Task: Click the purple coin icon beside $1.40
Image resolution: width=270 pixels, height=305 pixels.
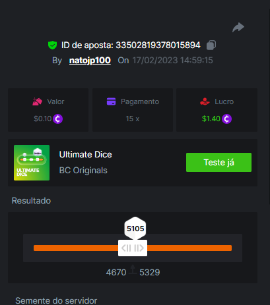Action: click(226, 119)
